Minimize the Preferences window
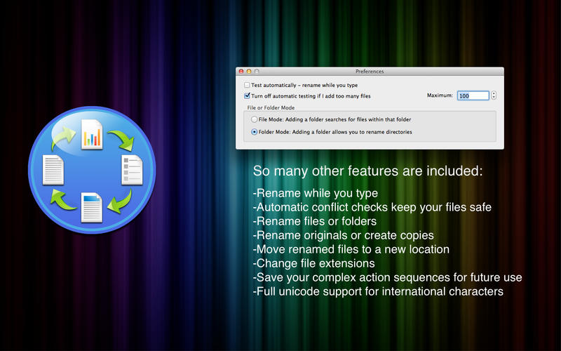Screen dimensions: 561x351 point(249,72)
